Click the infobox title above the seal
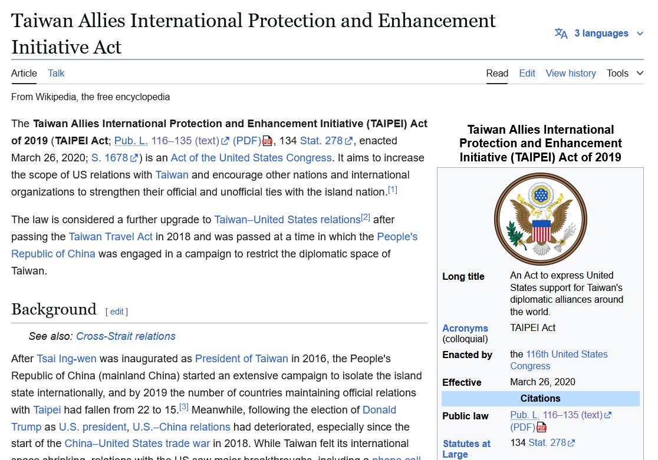Viewport: 658px width, 460px height. pos(541,143)
